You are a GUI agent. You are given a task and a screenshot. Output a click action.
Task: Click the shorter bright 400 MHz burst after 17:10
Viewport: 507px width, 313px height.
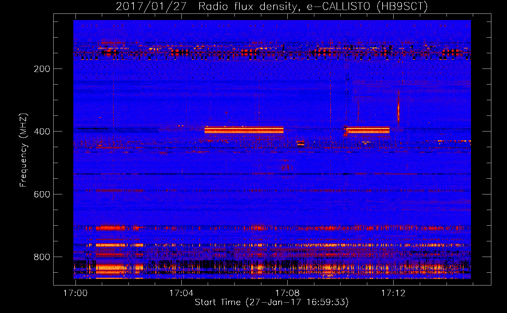[x=368, y=130]
